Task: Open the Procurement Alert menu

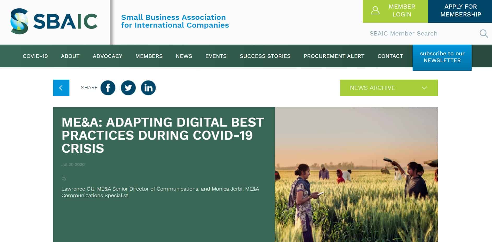Action: [334, 56]
